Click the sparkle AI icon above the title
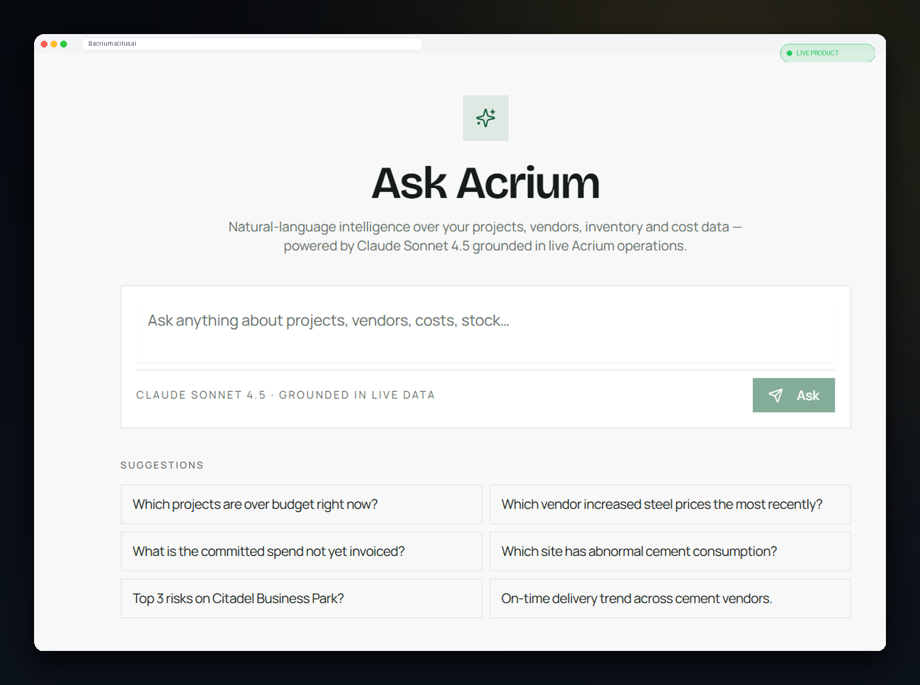Screen dimensions: 920x685 [486, 118]
